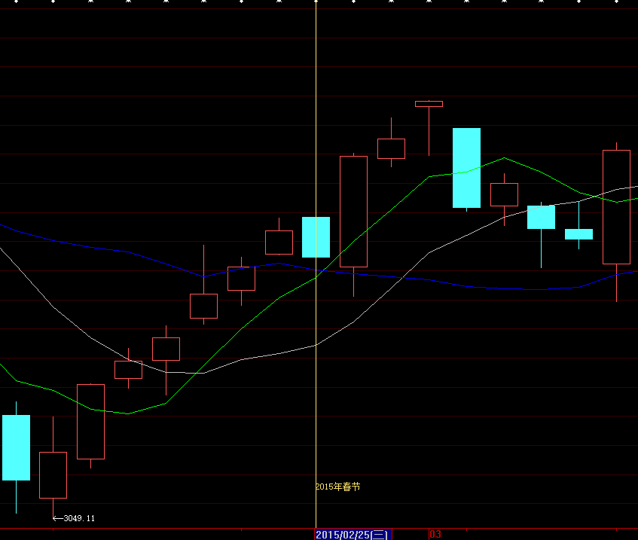
Task: Click the 2015年春节 annotation text
Action: point(337,487)
